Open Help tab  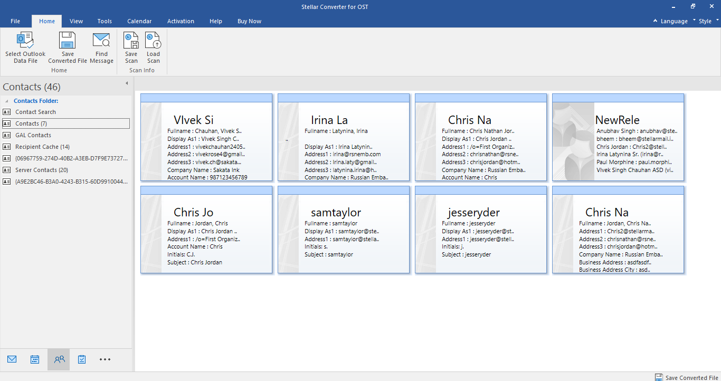pos(216,21)
